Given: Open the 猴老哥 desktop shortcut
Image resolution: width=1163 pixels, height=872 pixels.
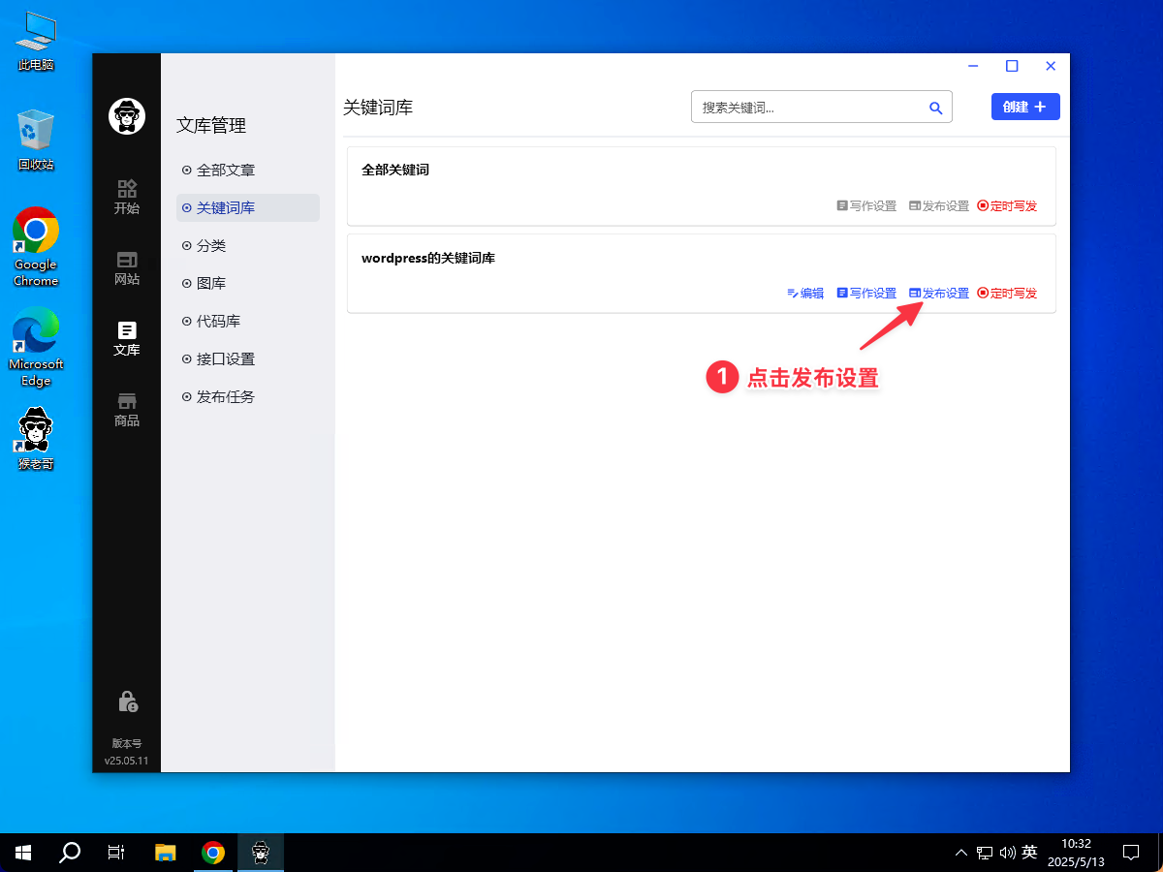Looking at the screenshot, I should coord(36,439).
